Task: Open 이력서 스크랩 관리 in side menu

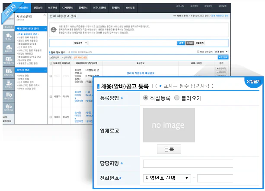Action: click(26, 89)
